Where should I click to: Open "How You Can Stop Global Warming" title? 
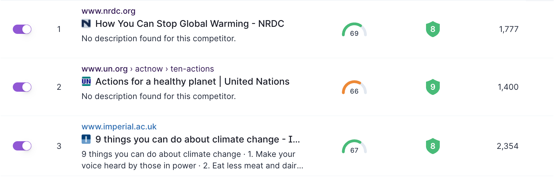(x=189, y=24)
